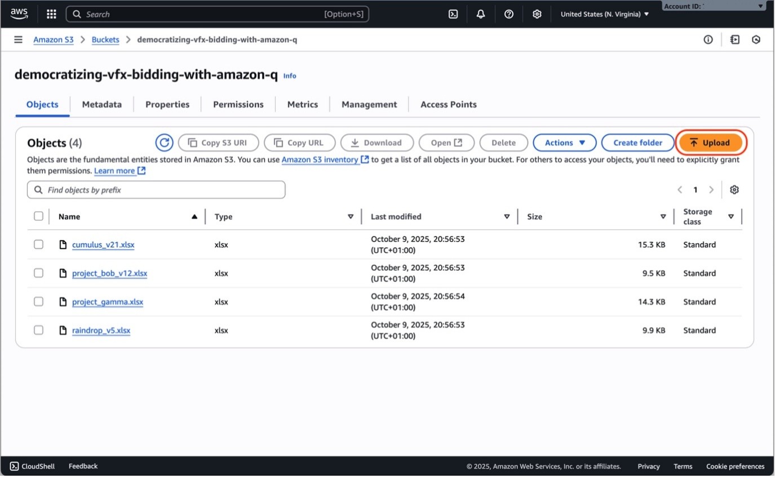This screenshot has height=478, width=775.
Task: Open table preferences gear icon
Action: tap(734, 190)
